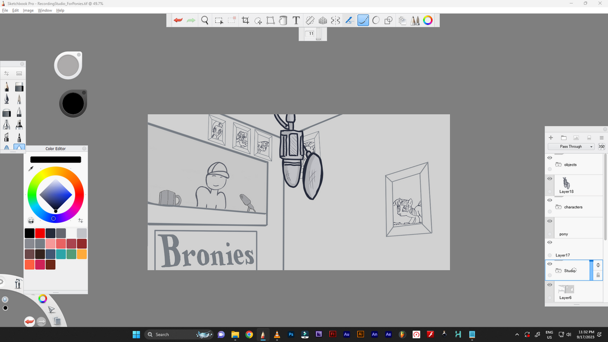Hide the objects group layer

pyautogui.click(x=550, y=158)
